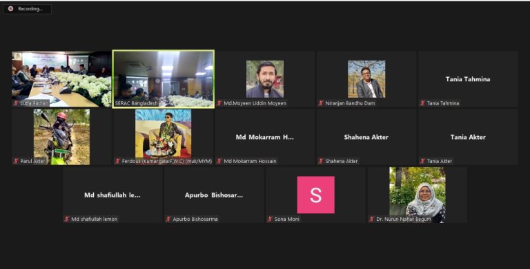
Task: Click muted mic icon of Apurbo Bishosarma
Action: pyautogui.click(x=168, y=219)
